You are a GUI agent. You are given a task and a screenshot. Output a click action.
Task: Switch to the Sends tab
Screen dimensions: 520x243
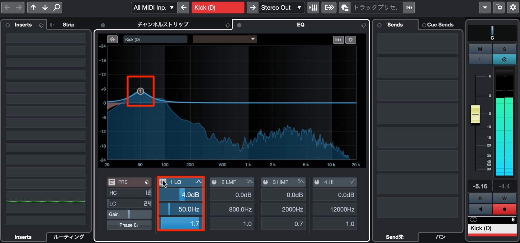click(395, 25)
